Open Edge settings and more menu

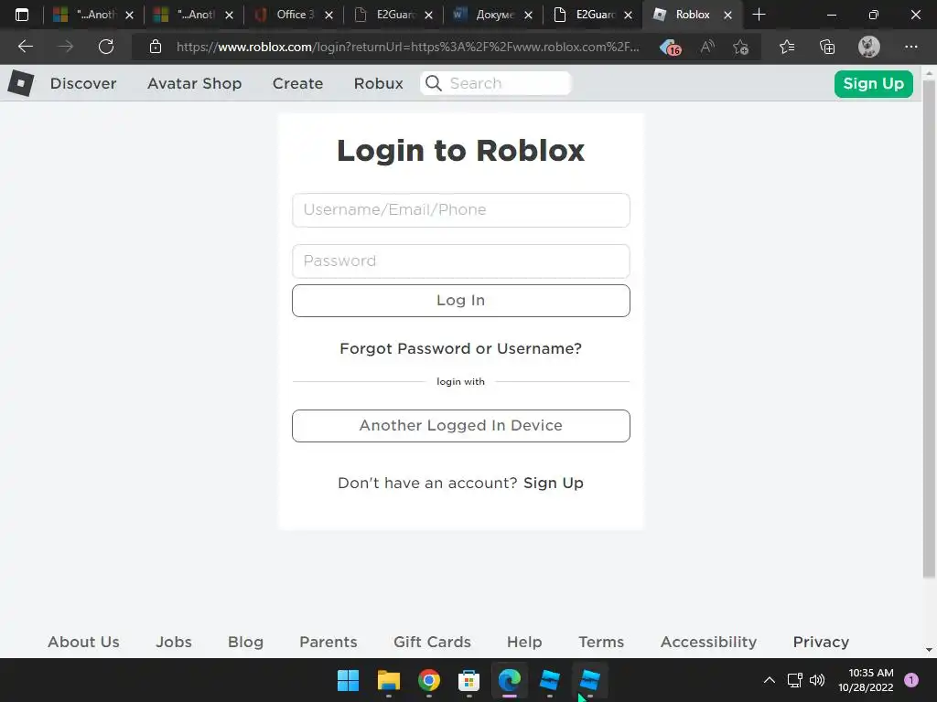910,47
